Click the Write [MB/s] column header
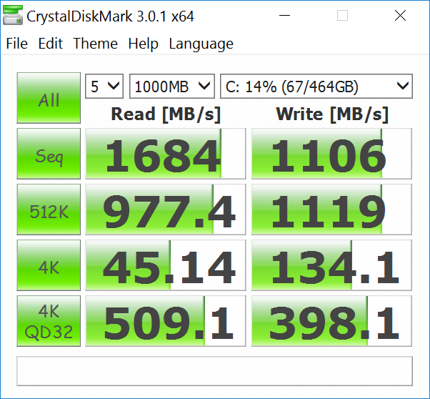 click(x=332, y=114)
